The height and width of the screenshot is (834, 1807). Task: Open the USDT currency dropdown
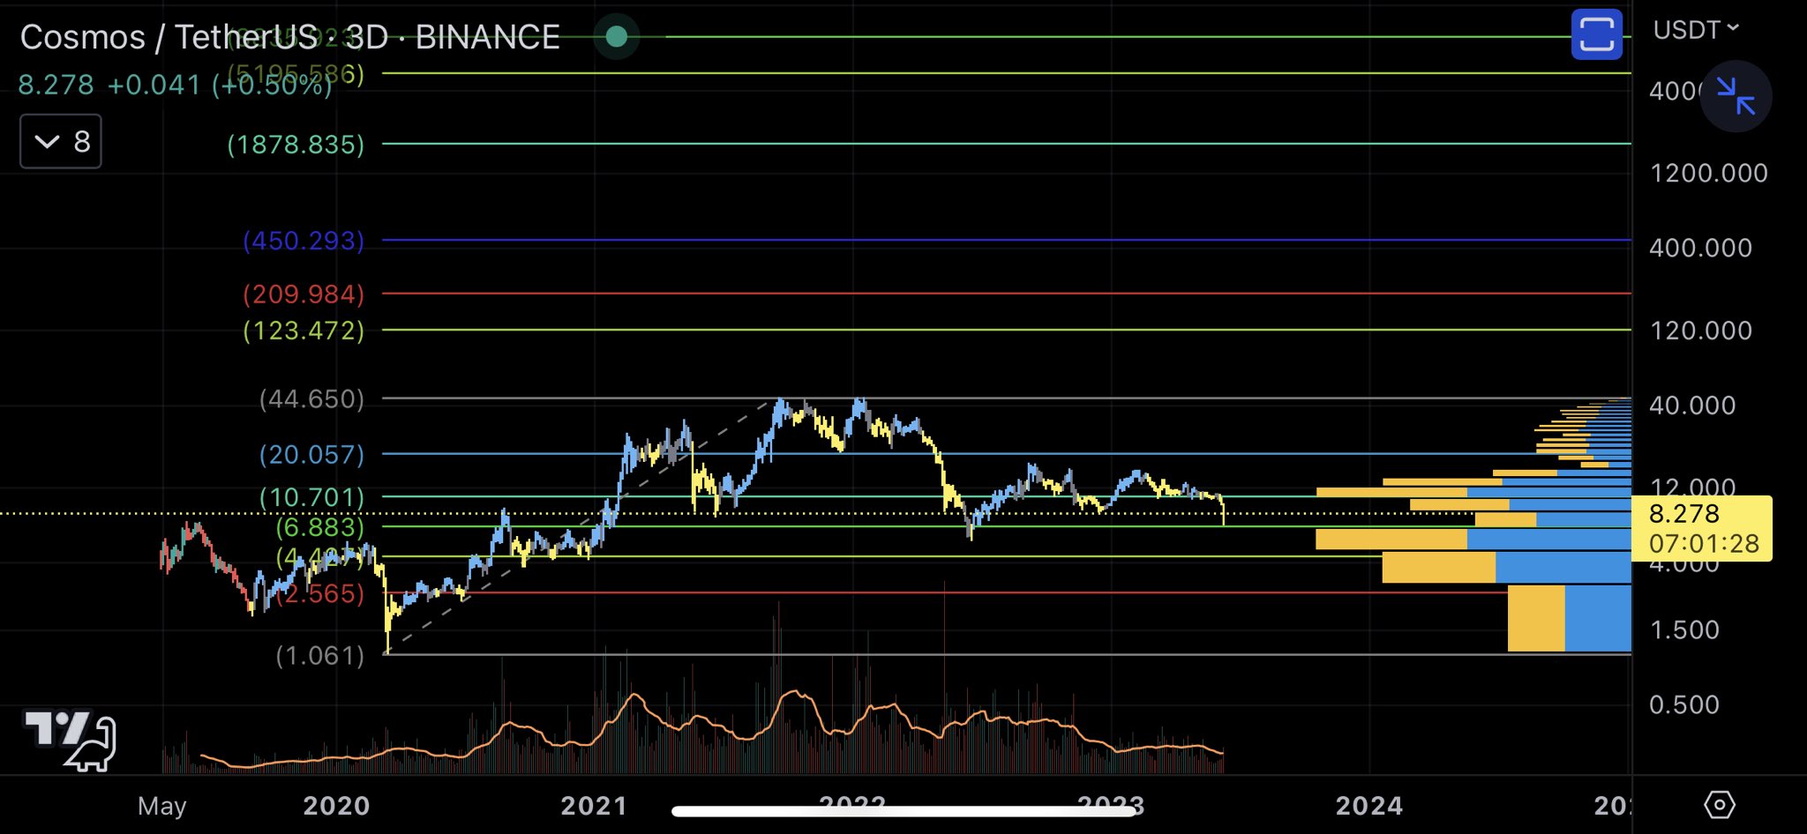click(1695, 30)
